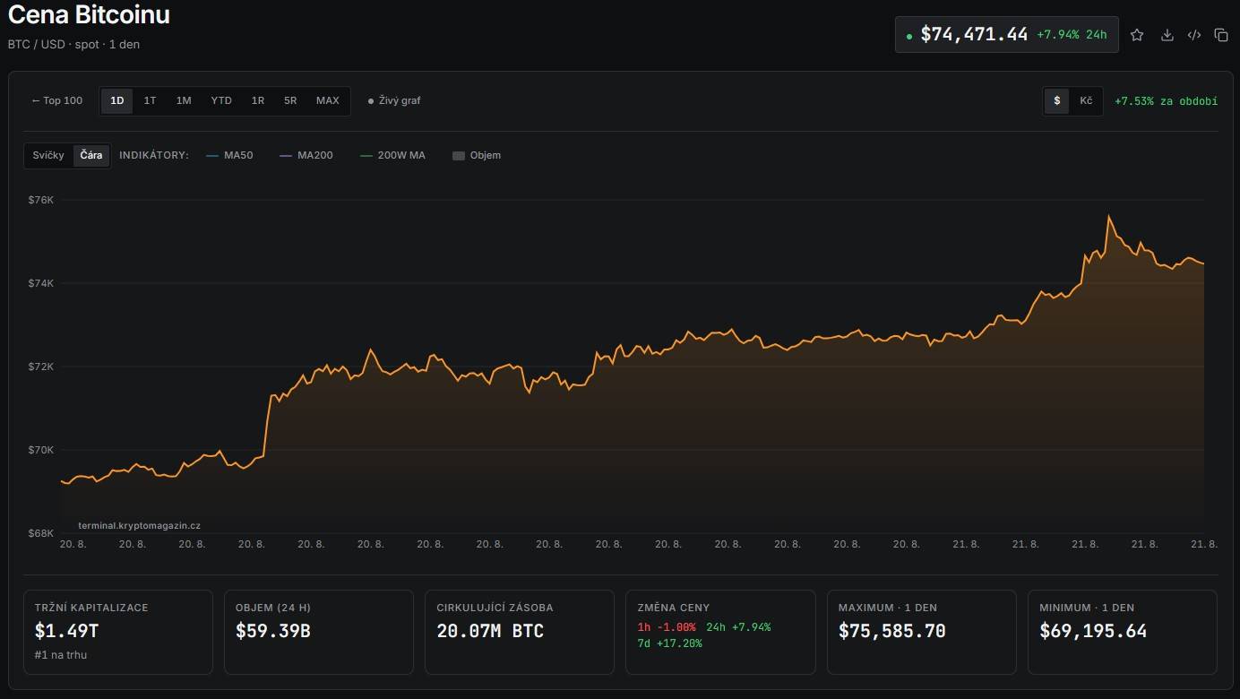This screenshot has height=699, width=1240.
Task: Click the copy icon at top right
Action: click(x=1221, y=35)
